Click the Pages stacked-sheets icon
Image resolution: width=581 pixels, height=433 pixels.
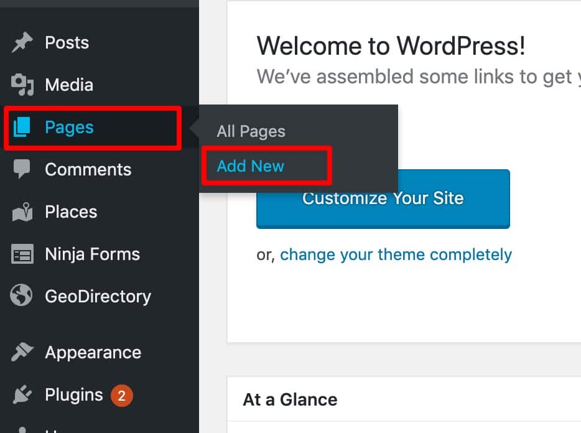[22, 128]
